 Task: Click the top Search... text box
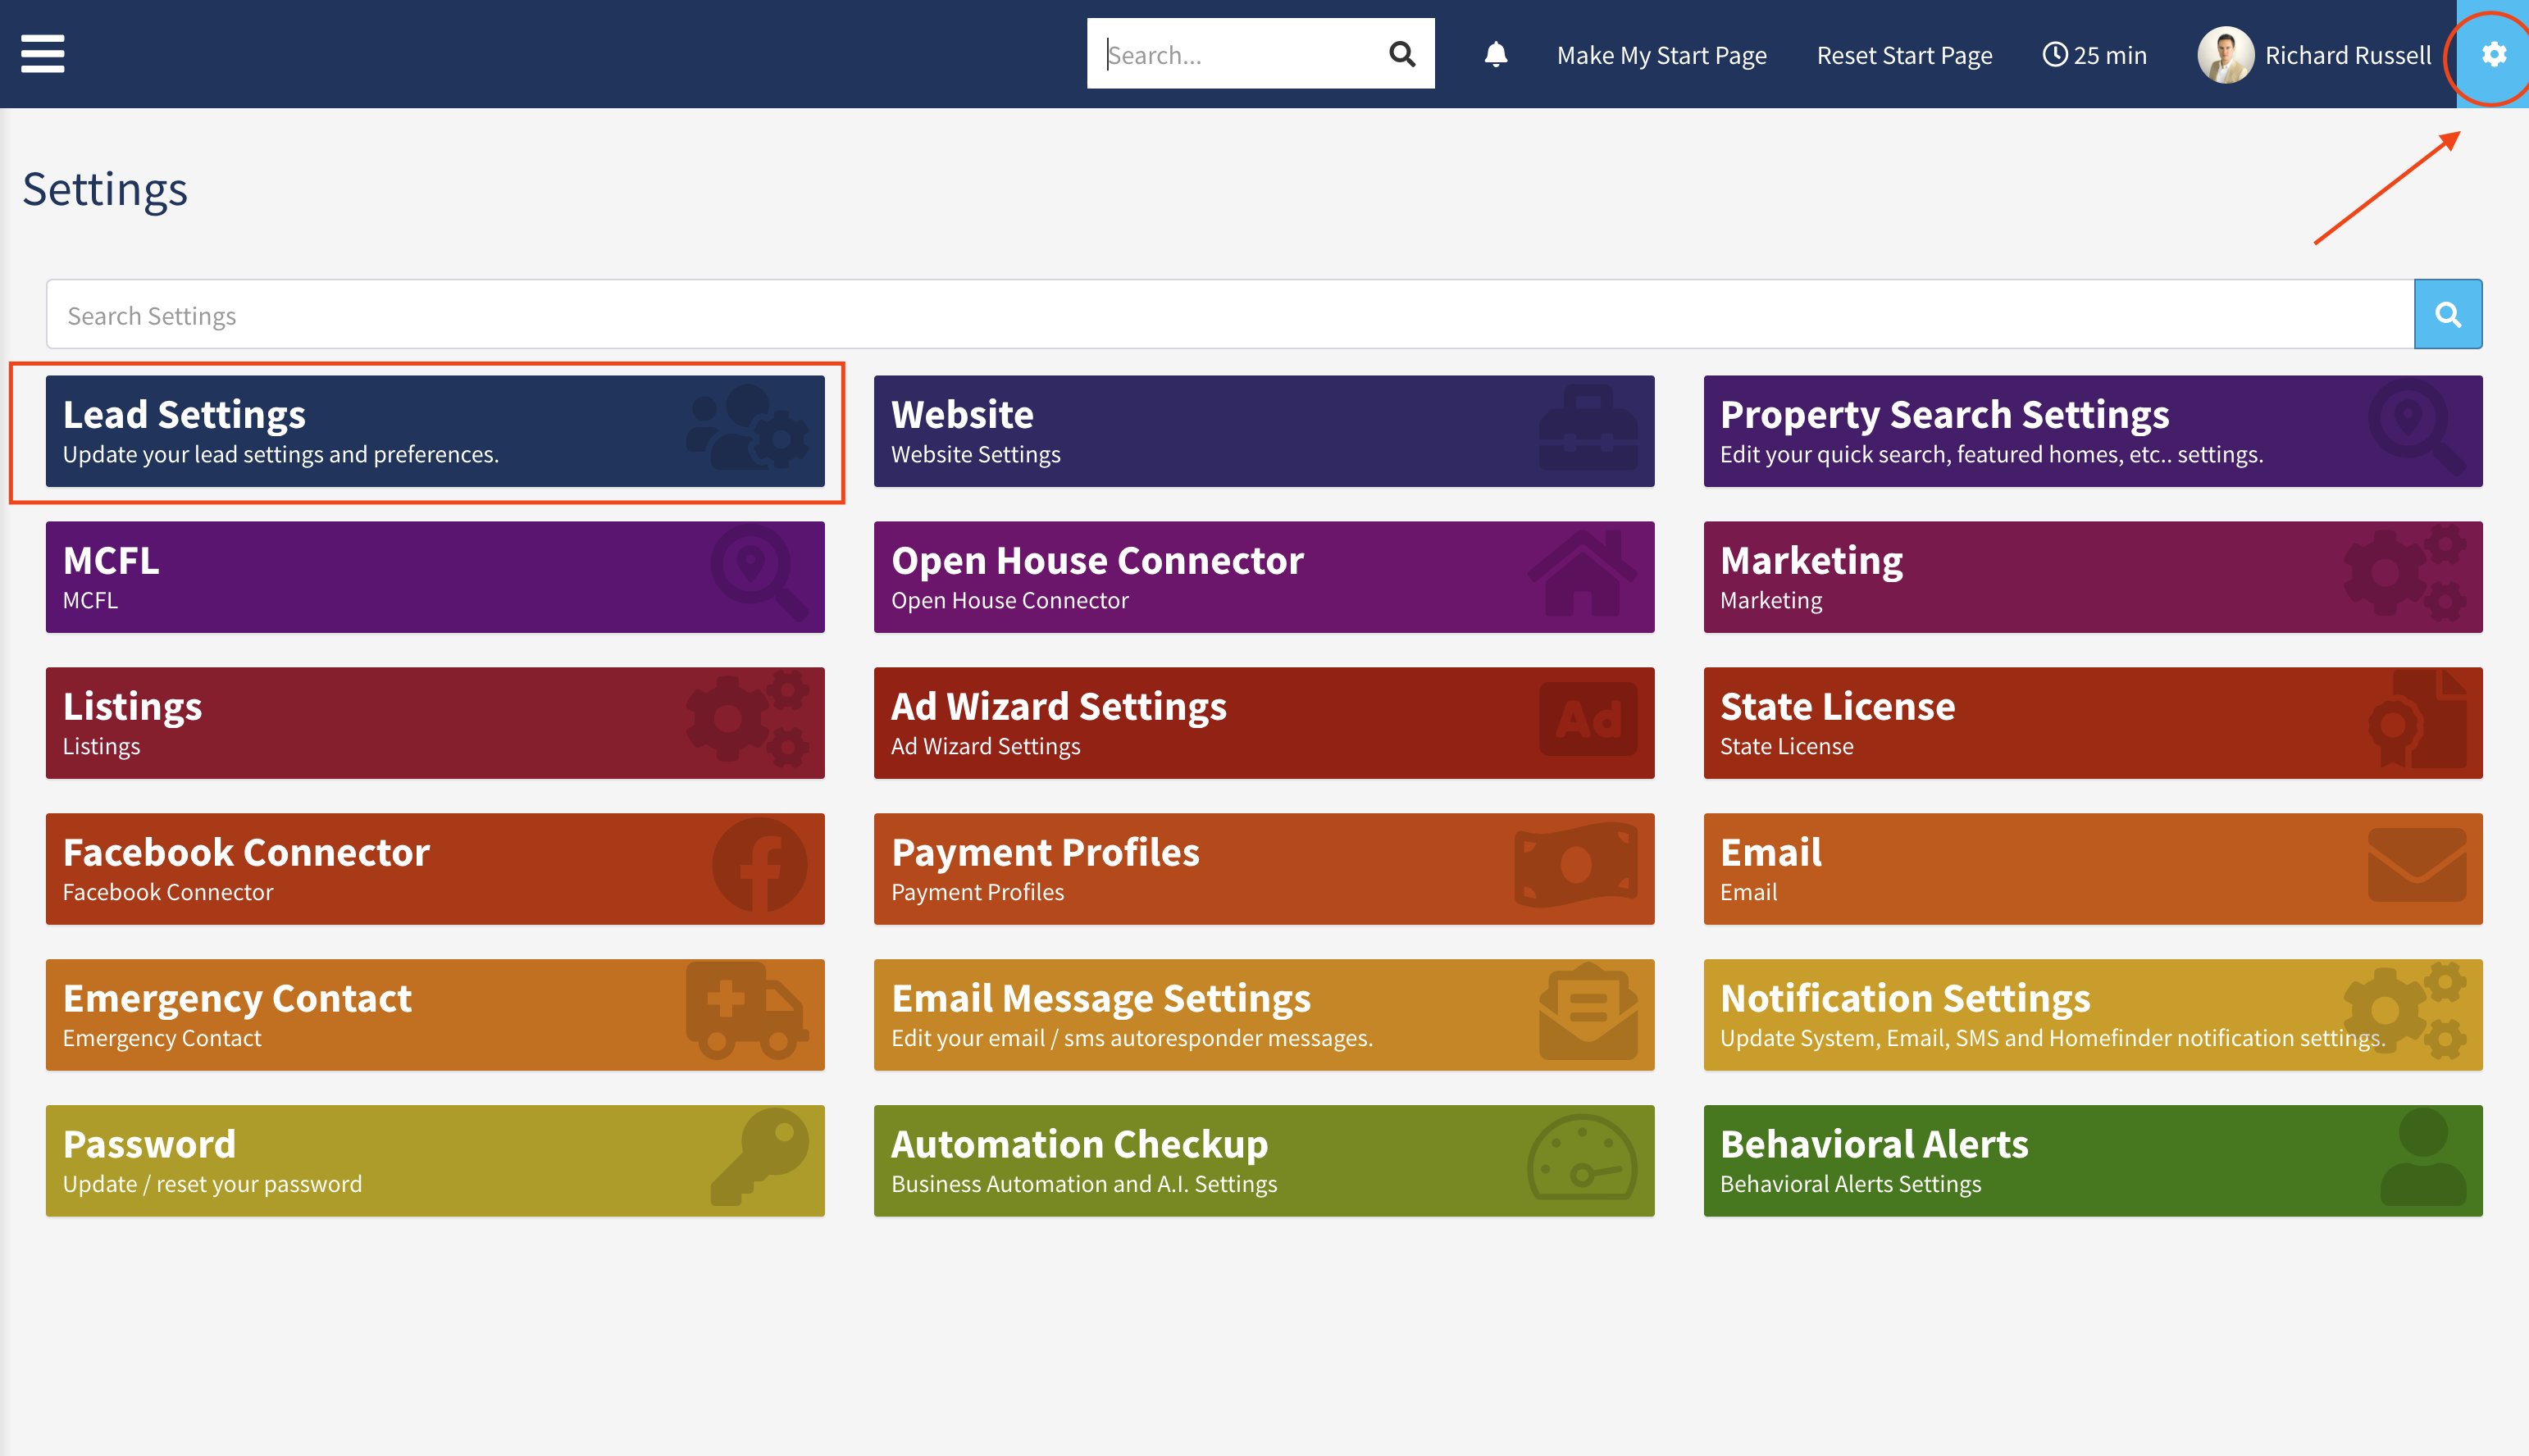(x=1240, y=54)
